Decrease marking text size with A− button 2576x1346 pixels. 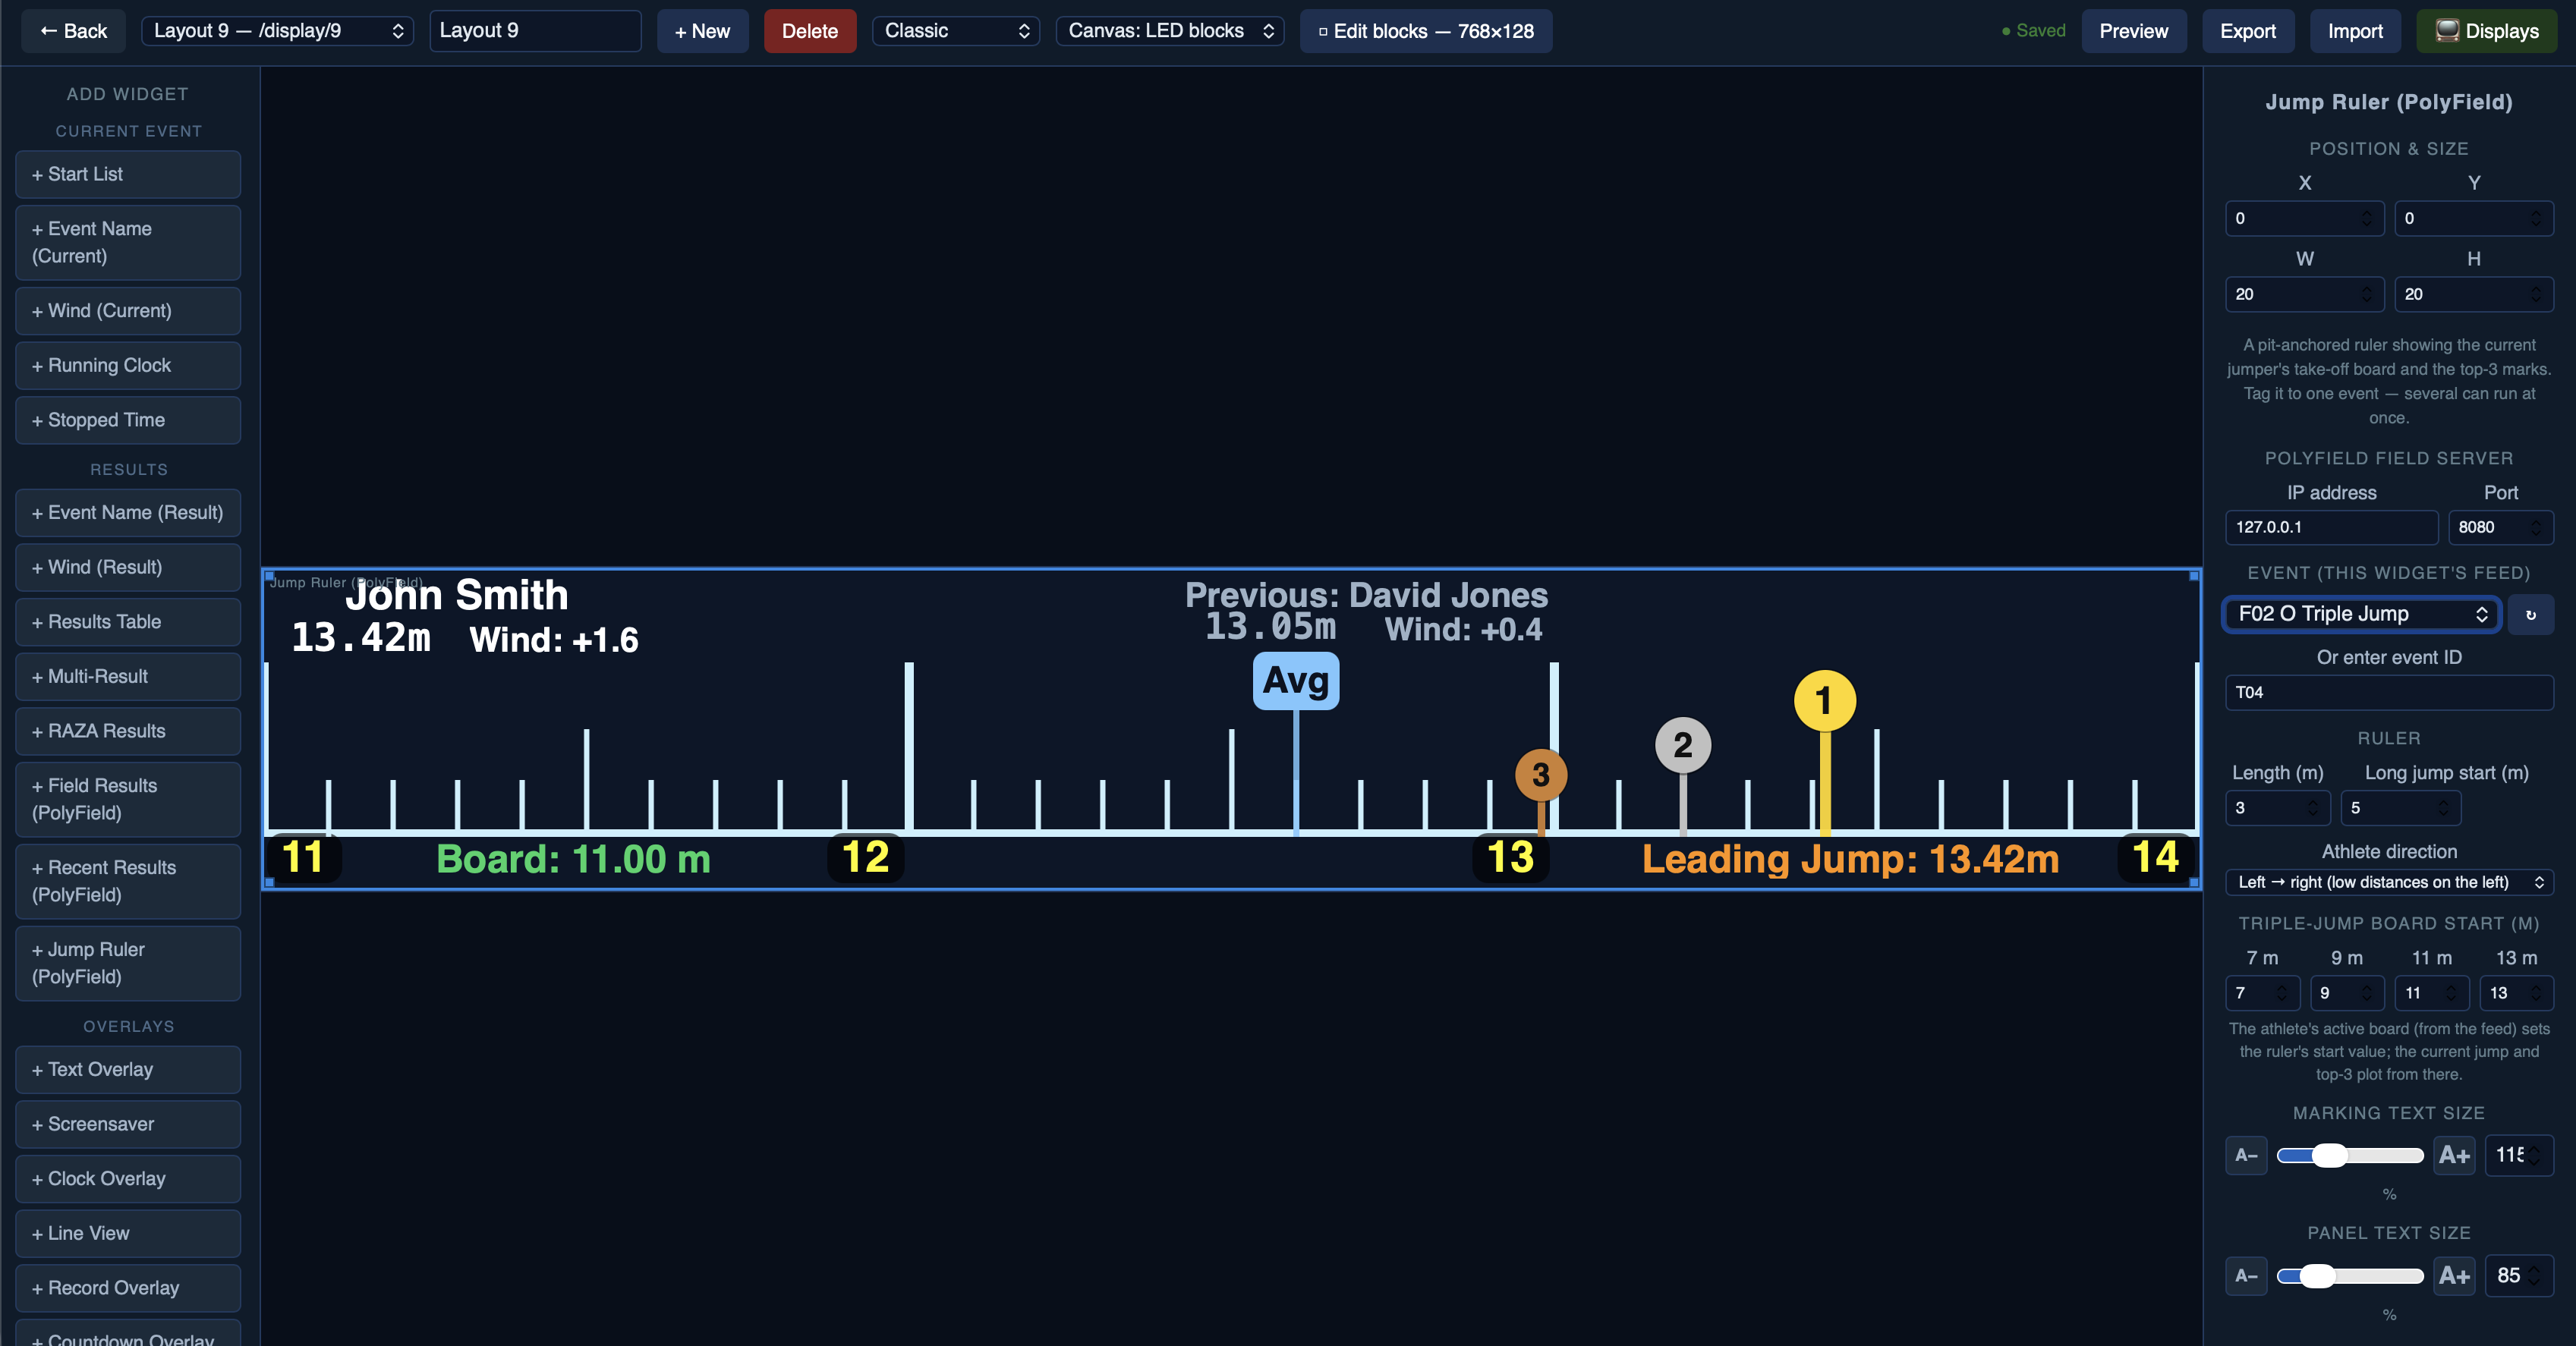tap(2246, 1155)
